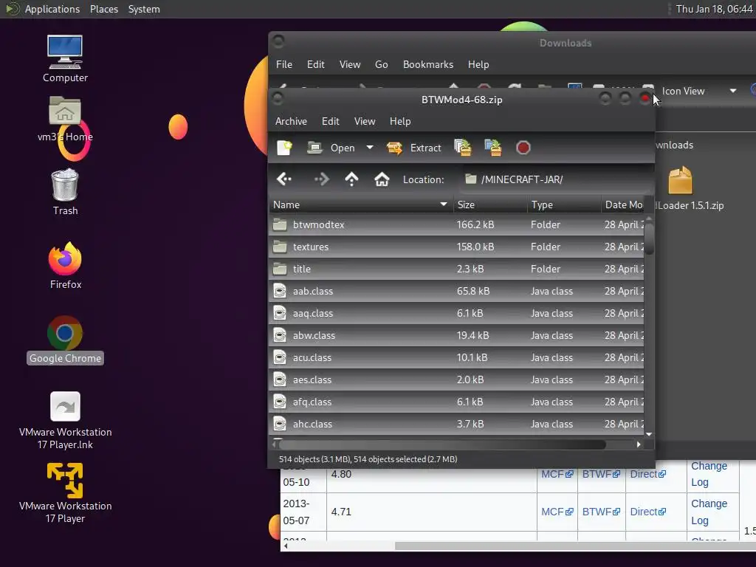Click MCF link in the 4.71 row
756x567 pixels.
557,512
